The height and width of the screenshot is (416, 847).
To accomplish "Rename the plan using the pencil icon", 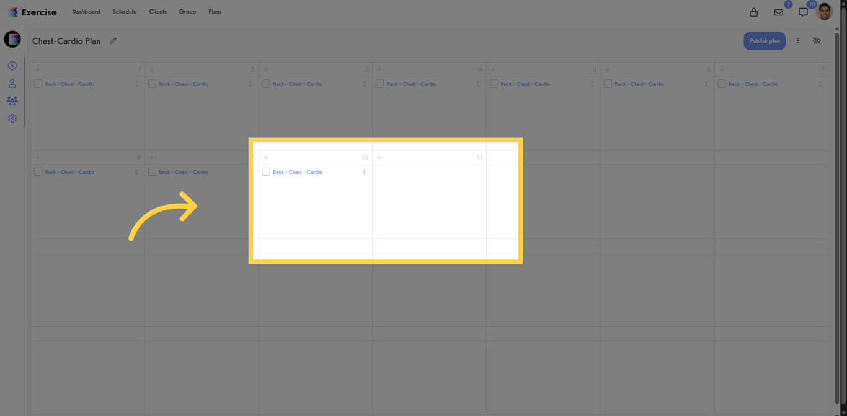I will click(x=113, y=40).
